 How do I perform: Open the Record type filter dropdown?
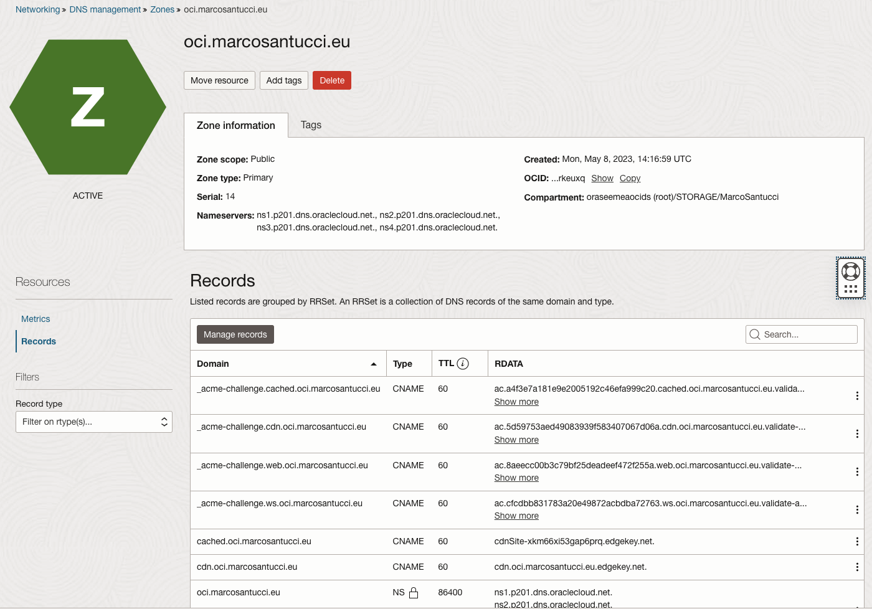pyautogui.click(x=93, y=422)
